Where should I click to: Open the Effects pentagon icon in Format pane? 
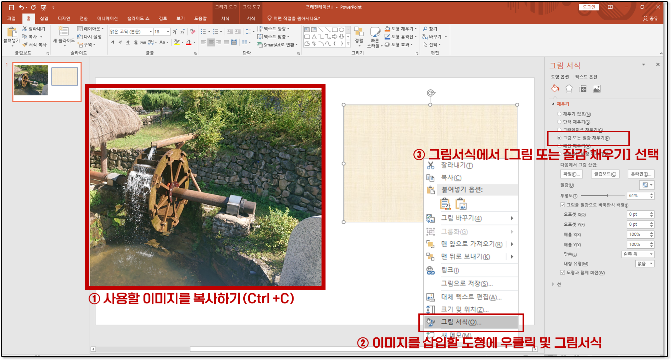569,88
